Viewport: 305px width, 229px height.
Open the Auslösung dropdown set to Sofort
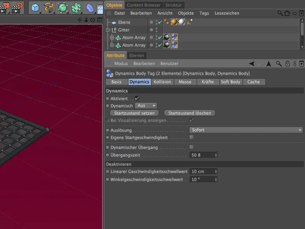click(246, 130)
